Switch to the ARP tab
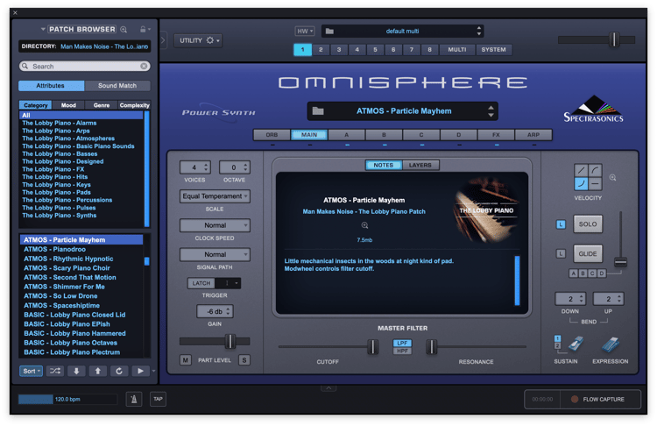The height and width of the screenshot is (426, 657). 533,135
